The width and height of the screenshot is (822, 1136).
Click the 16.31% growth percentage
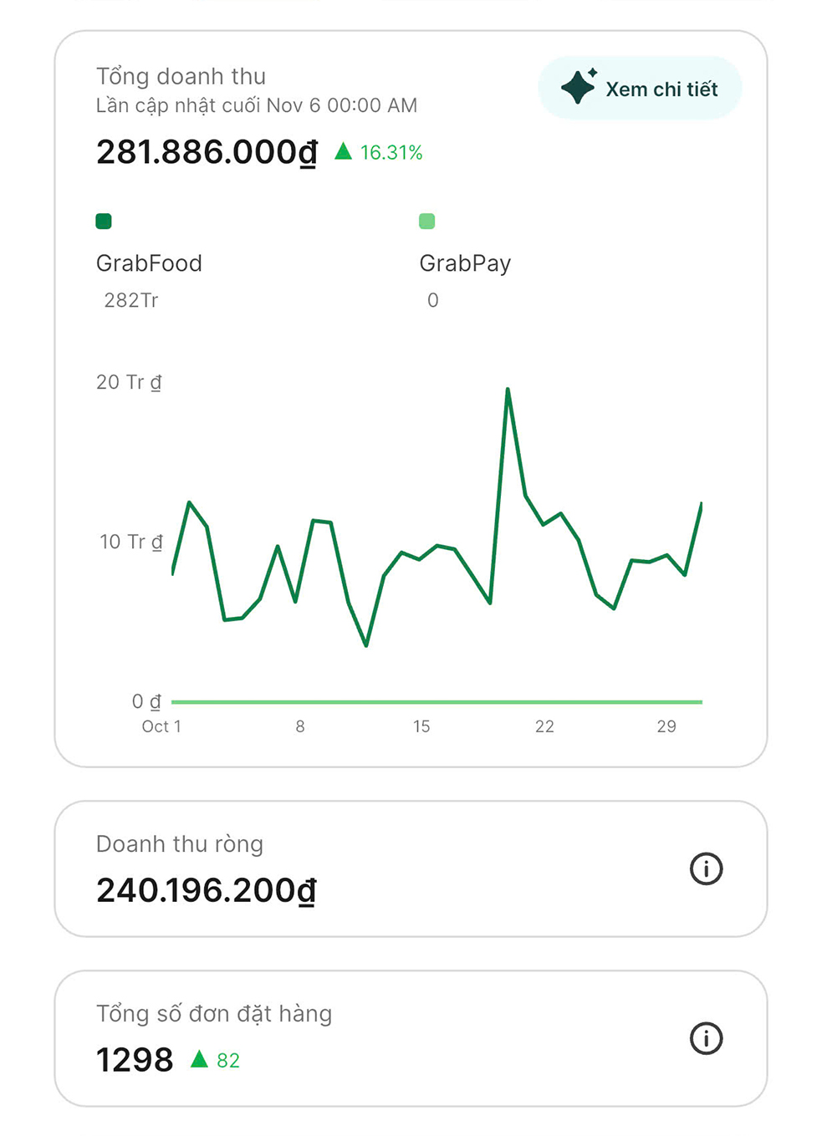(x=391, y=152)
